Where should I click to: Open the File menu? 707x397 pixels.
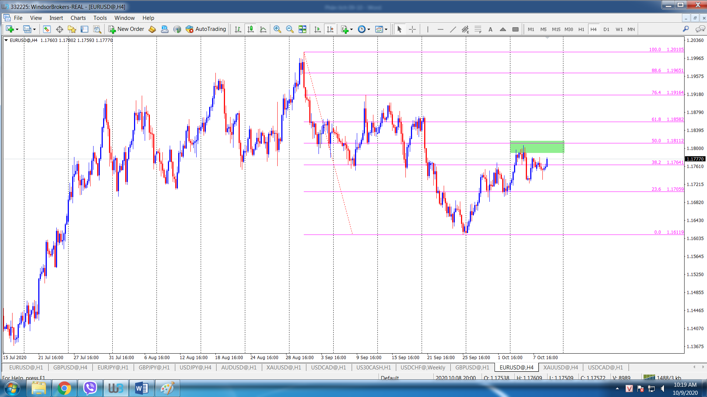tap(18, 18)
